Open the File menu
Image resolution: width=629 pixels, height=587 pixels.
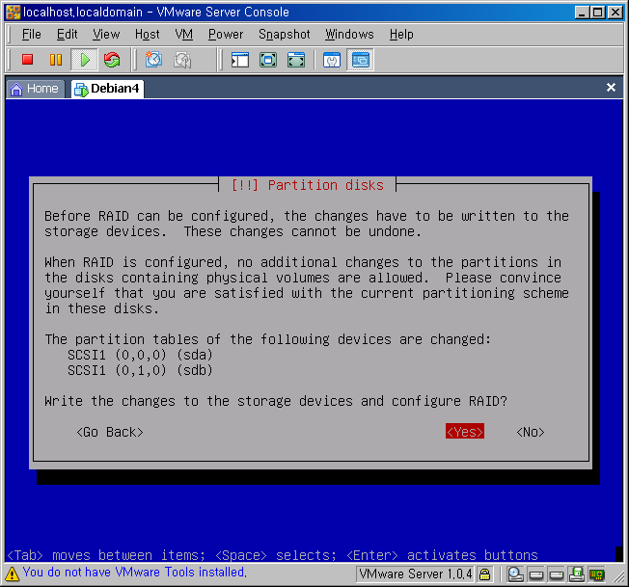[32, 34]
